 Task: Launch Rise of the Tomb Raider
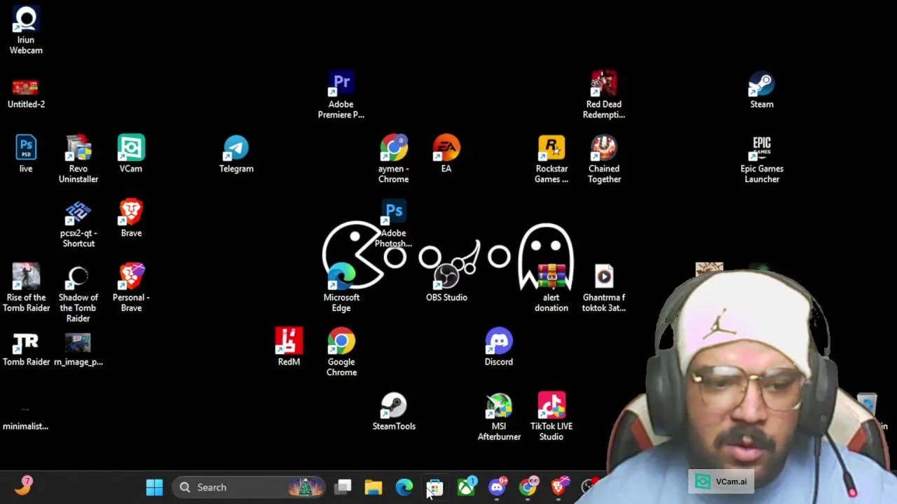[x=26, y=288]
